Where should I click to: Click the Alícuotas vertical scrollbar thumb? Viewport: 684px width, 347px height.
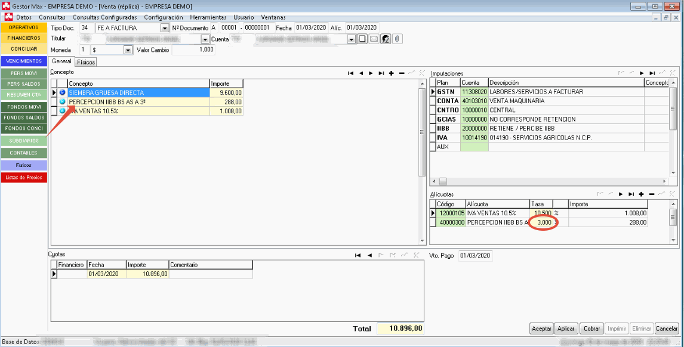673,216
